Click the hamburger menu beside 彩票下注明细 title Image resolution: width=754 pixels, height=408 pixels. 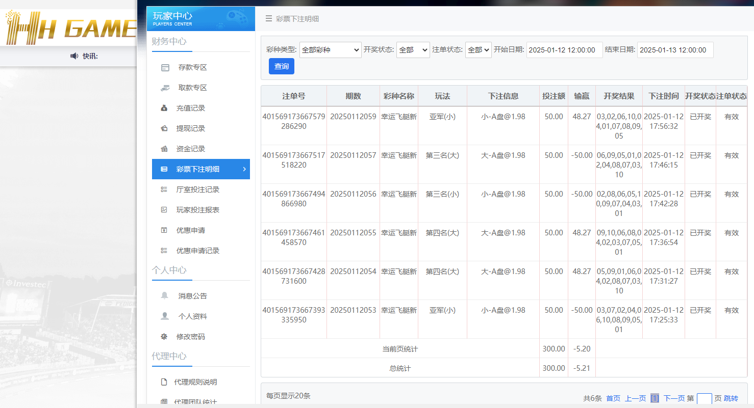click(268, 18)
